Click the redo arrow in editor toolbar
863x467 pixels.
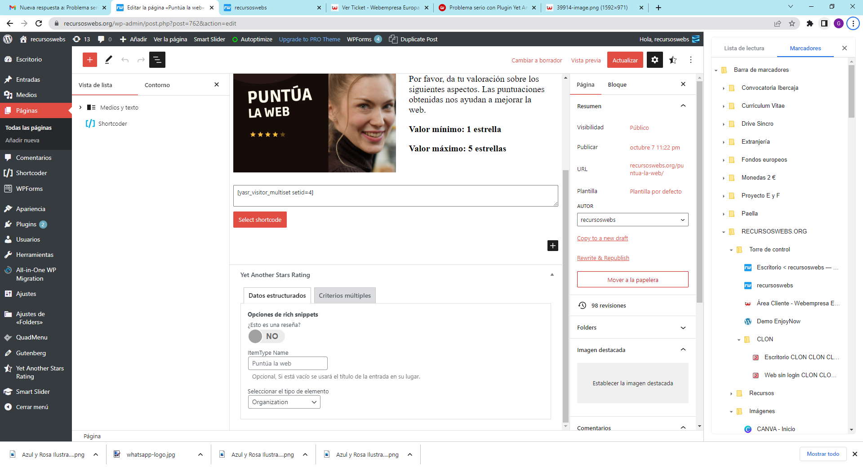pyautogui.click(x=141, y=60)
